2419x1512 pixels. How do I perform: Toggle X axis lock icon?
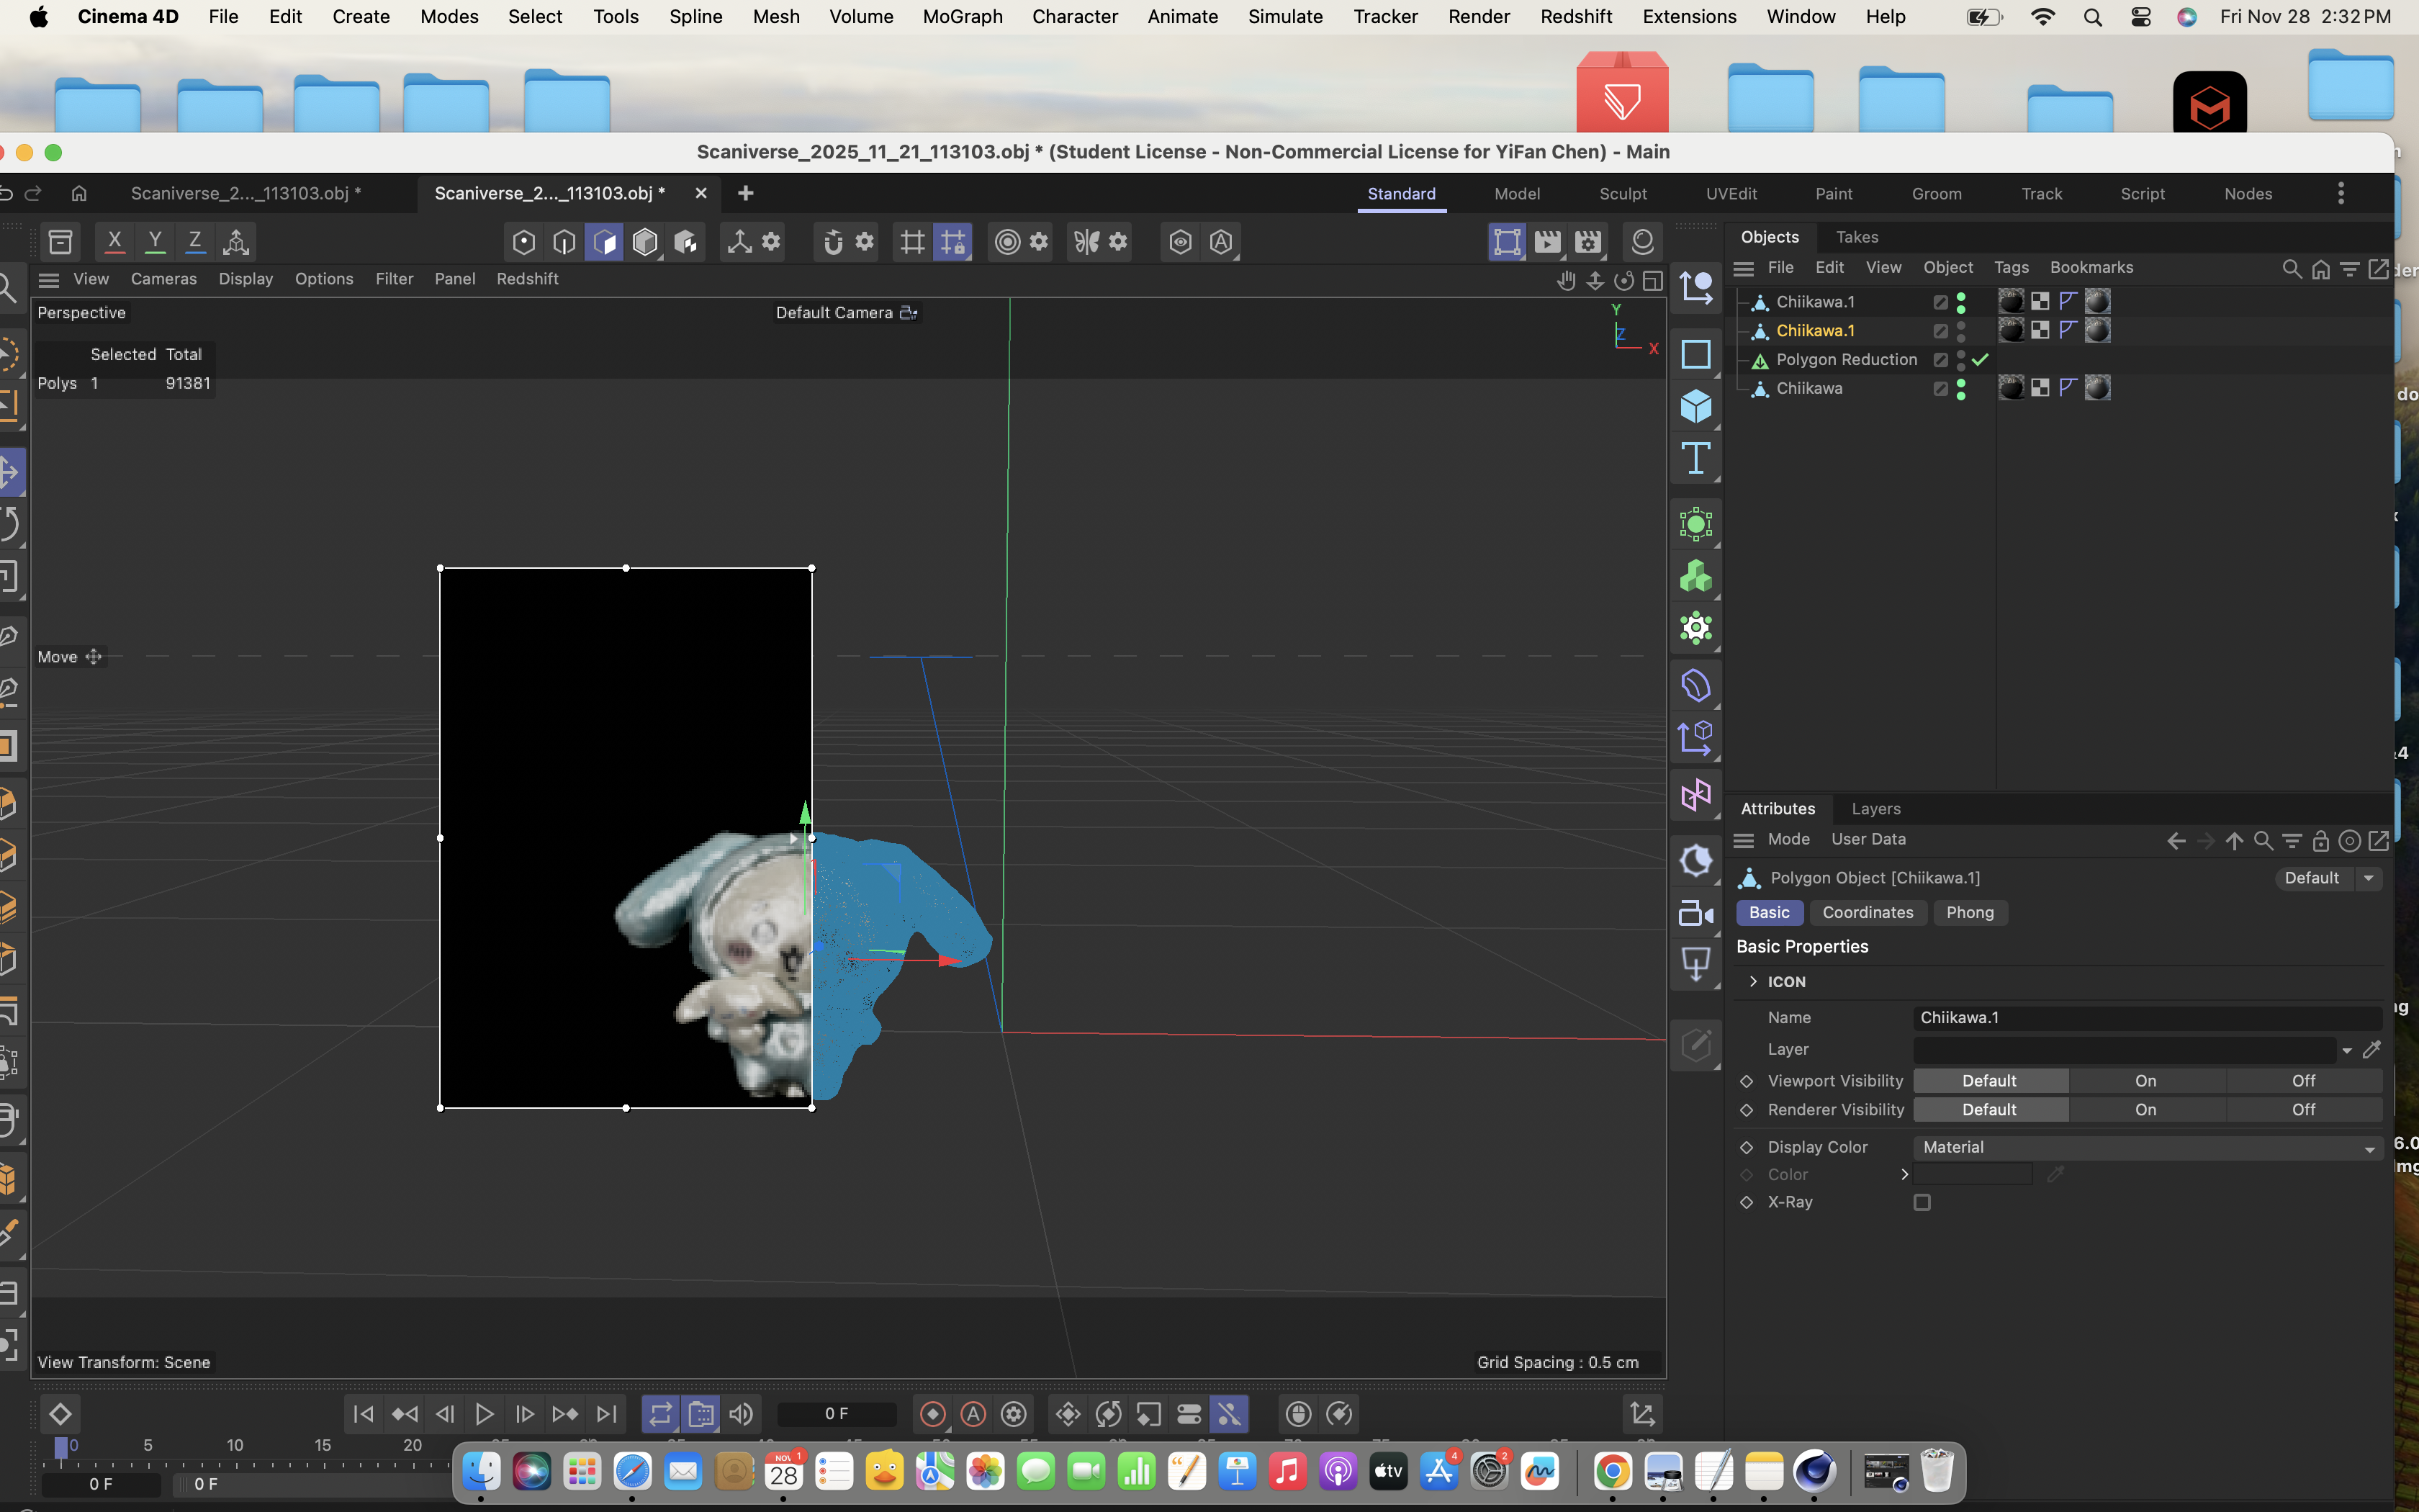click(115, 241)
